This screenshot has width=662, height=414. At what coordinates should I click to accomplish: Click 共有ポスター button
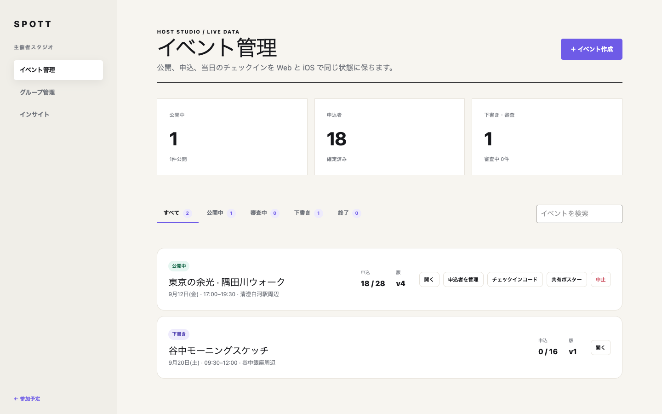pyautogui.click(x=566, y=280)
